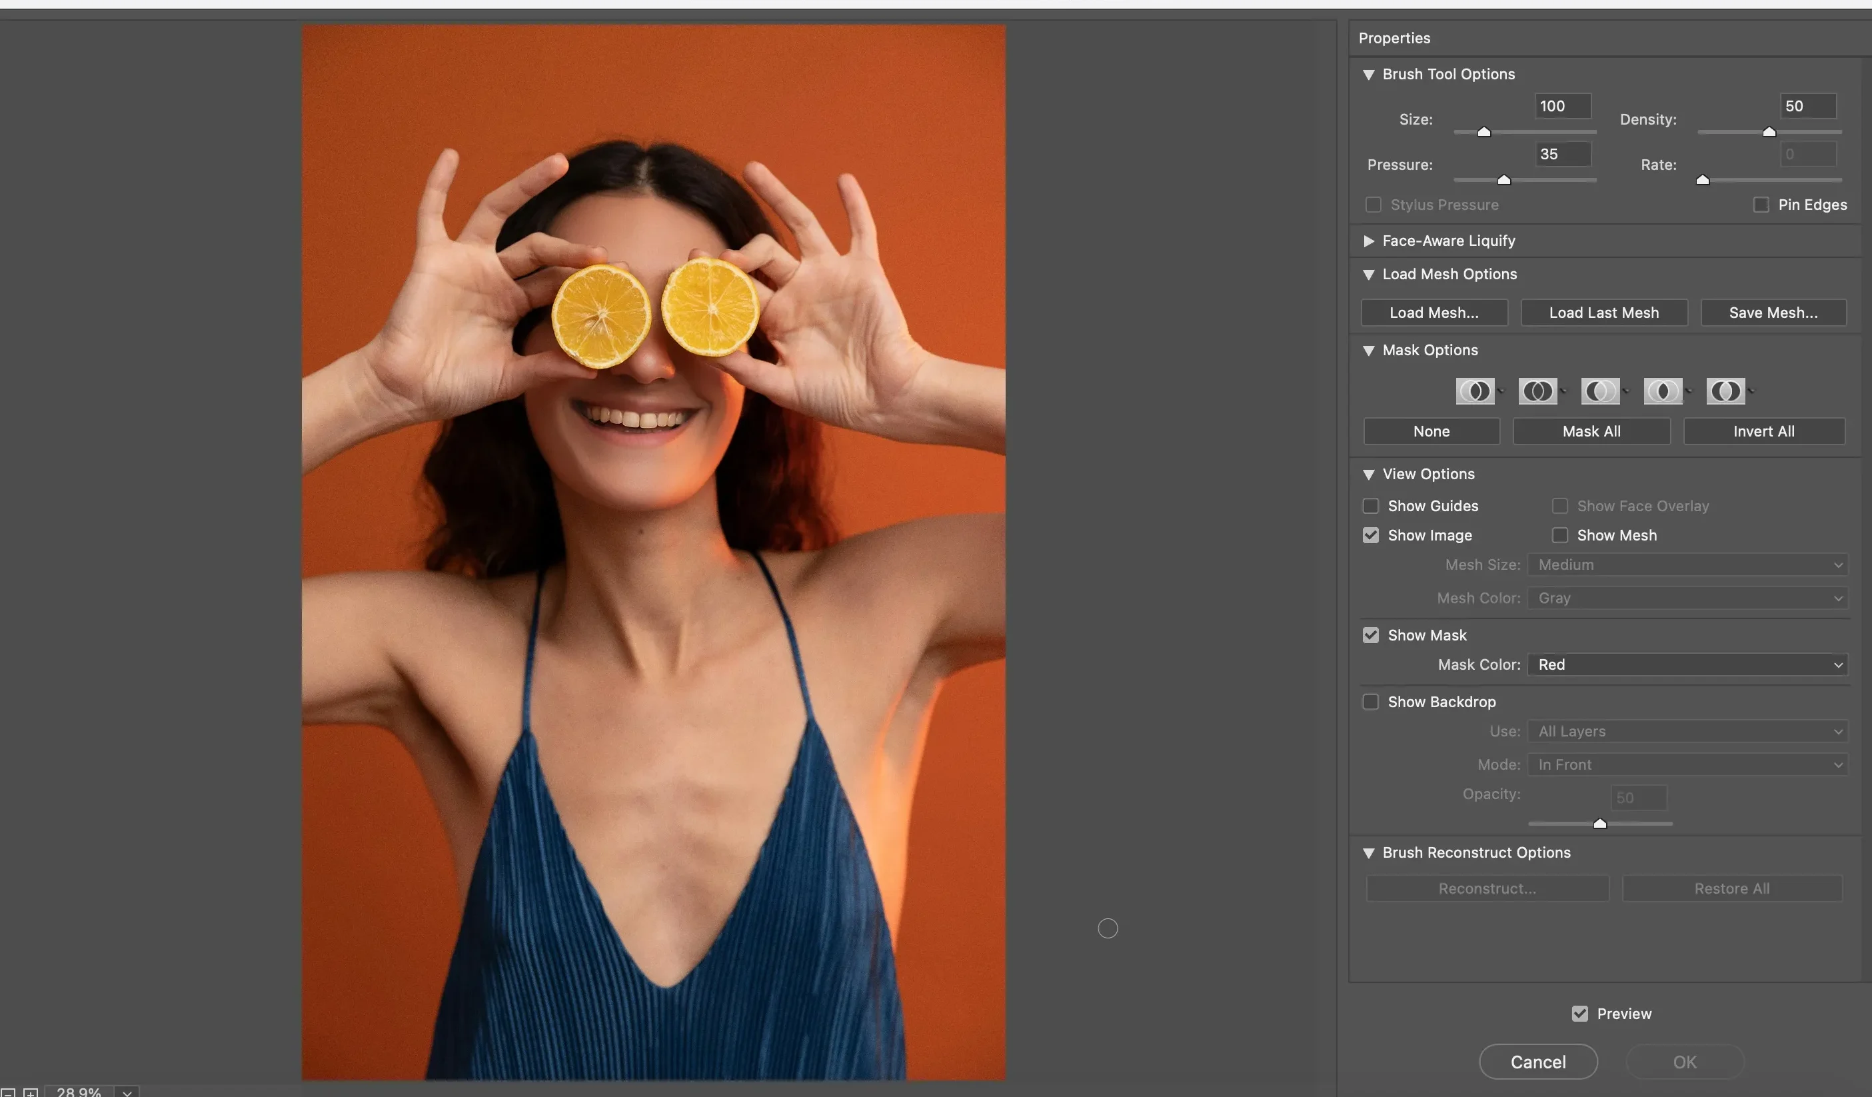
Task: Click the brush Size slider handle
Action: [1483, 132]
